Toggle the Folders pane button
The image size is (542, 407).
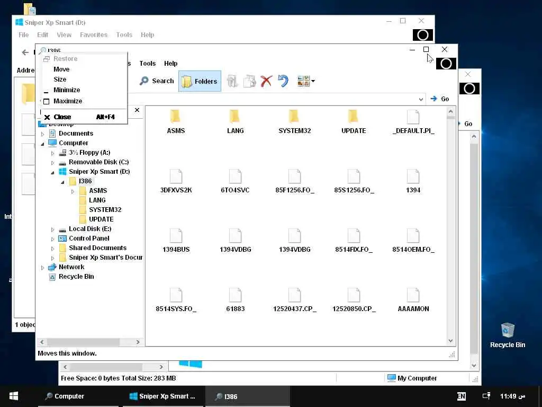[x=200, y=81]
